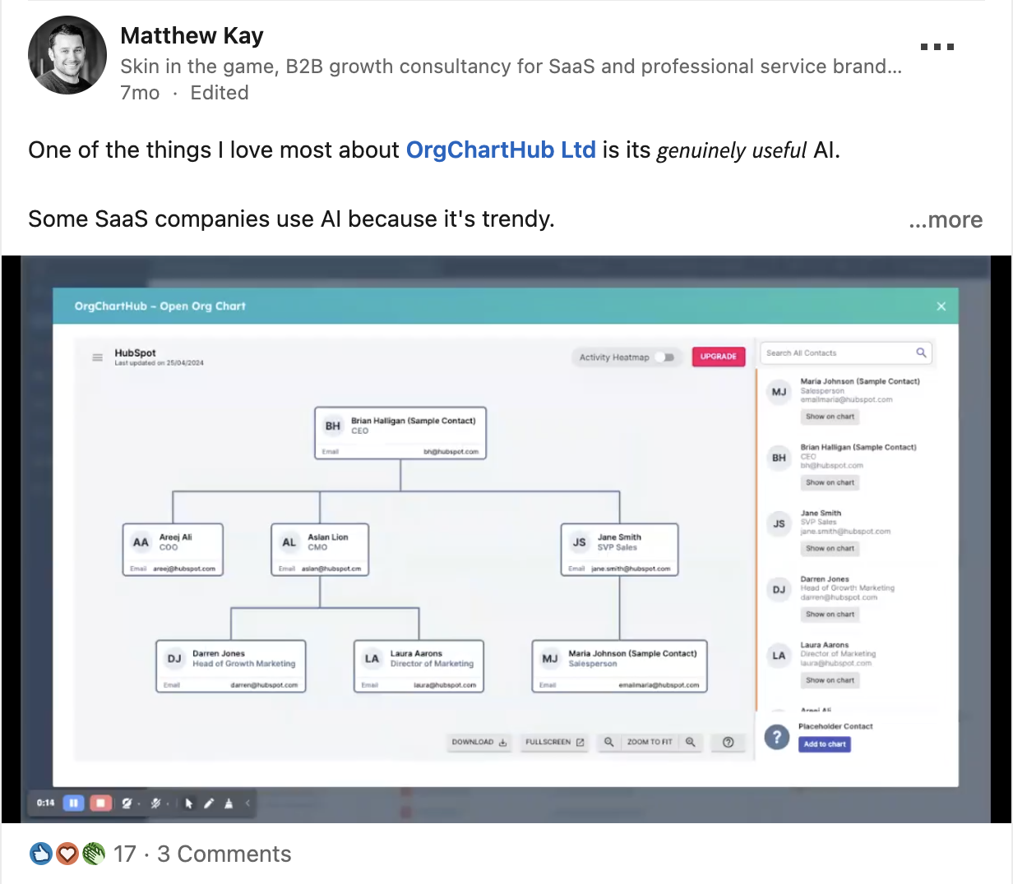Image resolution: width=1013 pixels, height=884 pixels.
Task: Select the pencil draw tool
Action: click(209, 803)
